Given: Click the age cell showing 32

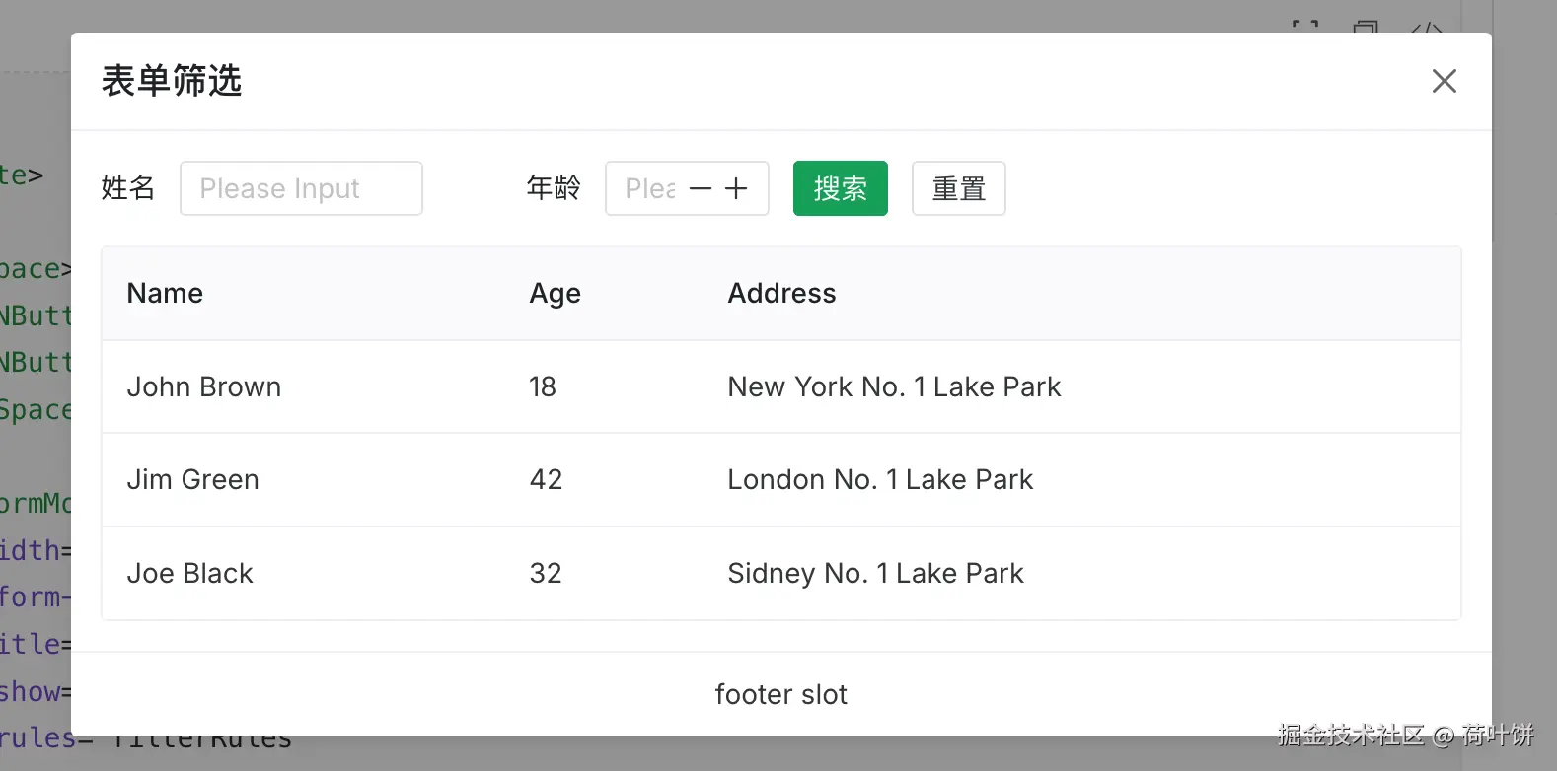Looking at the screenshot, I should (546, 573).
